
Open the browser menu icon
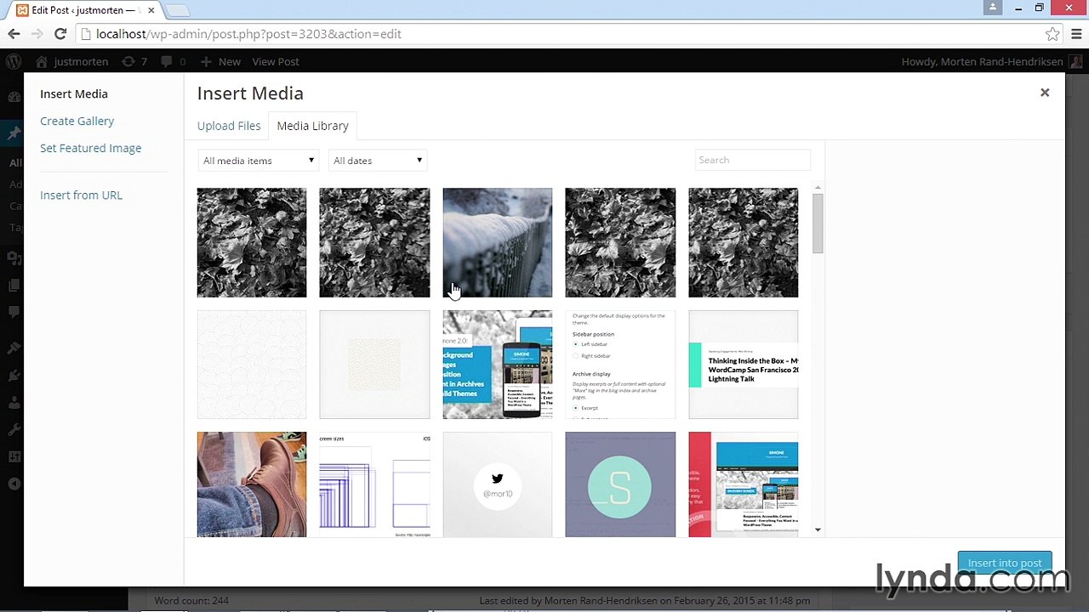click(x=1075, y=34)
